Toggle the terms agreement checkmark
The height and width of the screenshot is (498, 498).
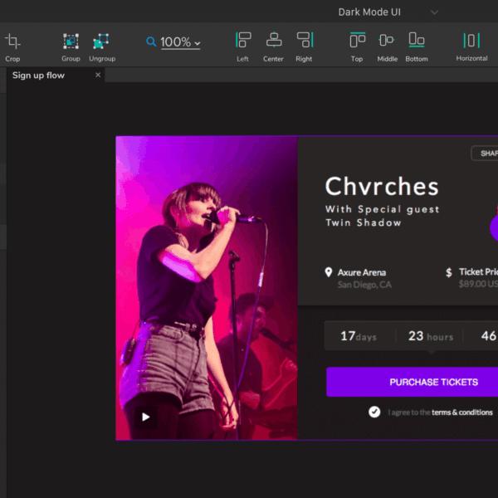point(374,412)
